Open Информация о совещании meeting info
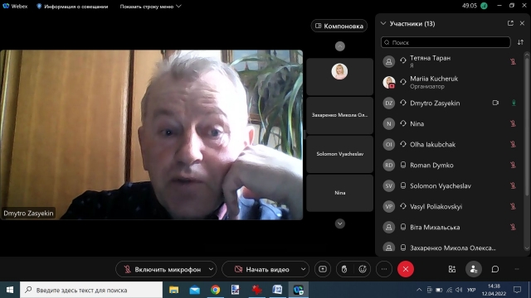 pos(72,7)
